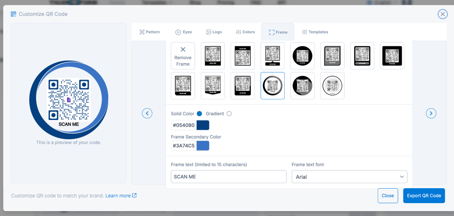Image resolution: width=454 pixels, height=216 pixels.
Task: Open the Frame text font Arial dropdown
Action: coord(349,177)
